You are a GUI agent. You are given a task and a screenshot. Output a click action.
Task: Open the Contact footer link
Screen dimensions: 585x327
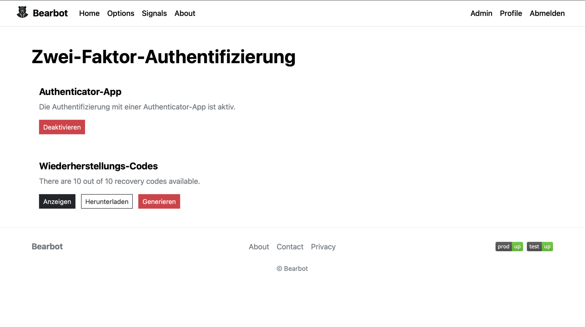click(x=290, y=246)
